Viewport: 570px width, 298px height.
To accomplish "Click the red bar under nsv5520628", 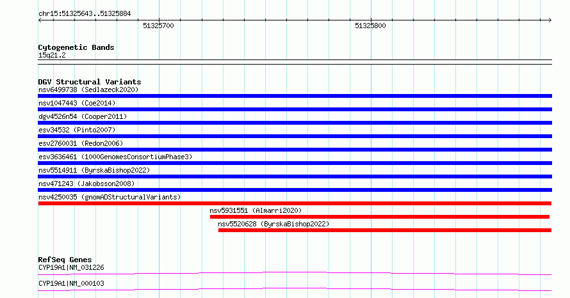I will 385,230.
